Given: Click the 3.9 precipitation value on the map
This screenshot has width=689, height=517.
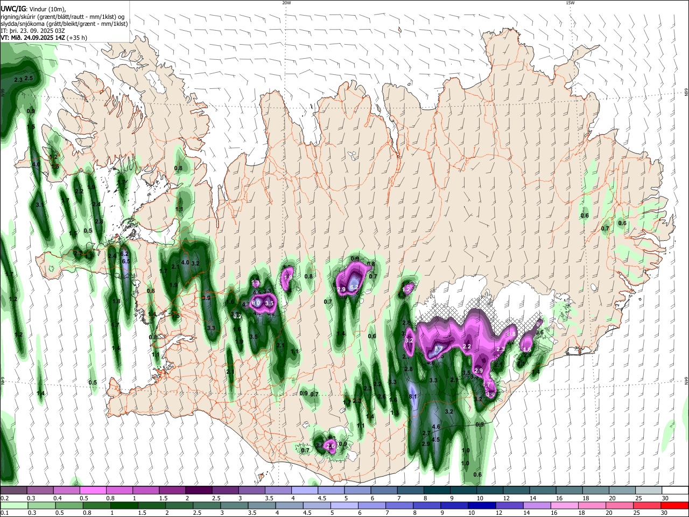Looking at the screenshot, I should tap(206, 298).
